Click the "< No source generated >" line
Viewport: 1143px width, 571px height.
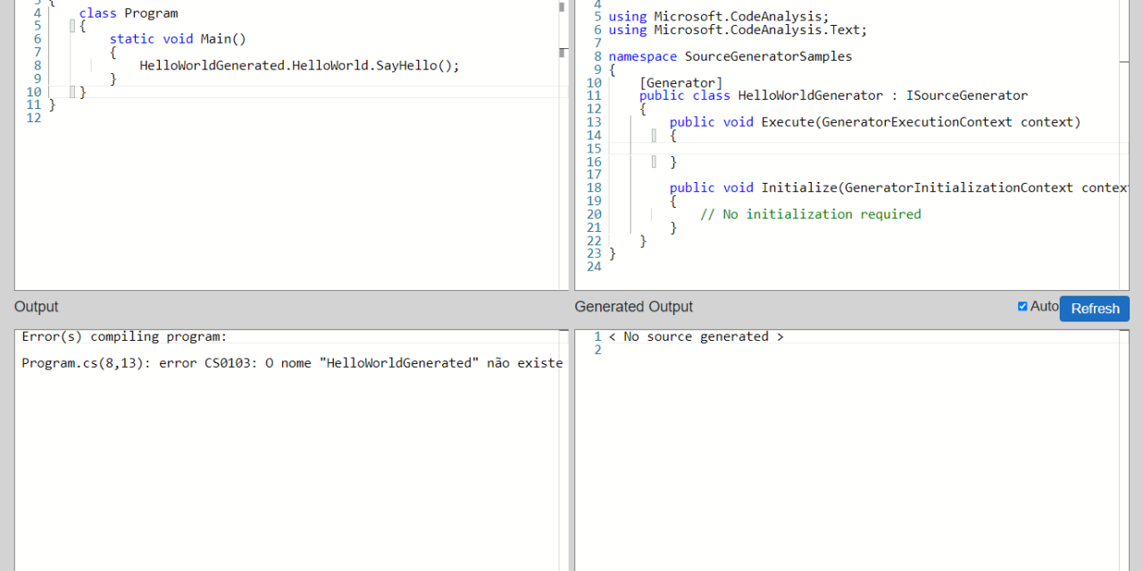[x=696, y=336]
